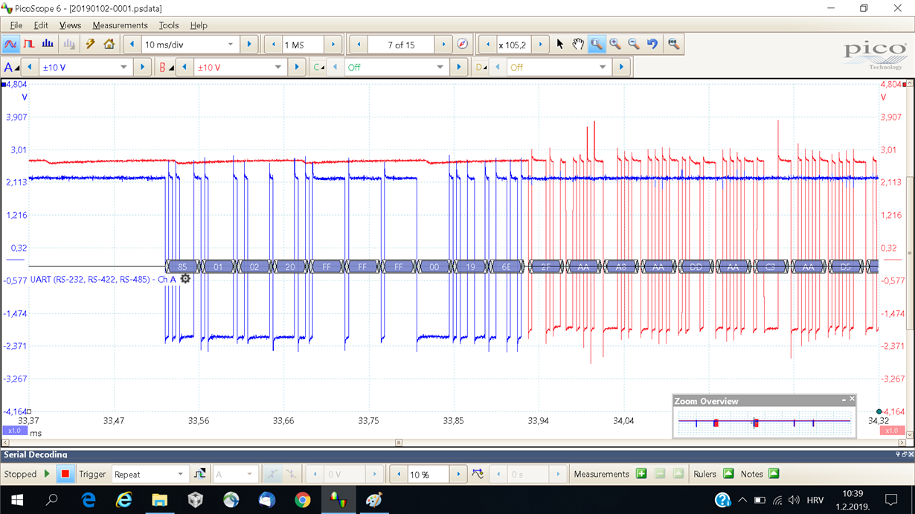Add a measurement with plus icon

[641, 474]
